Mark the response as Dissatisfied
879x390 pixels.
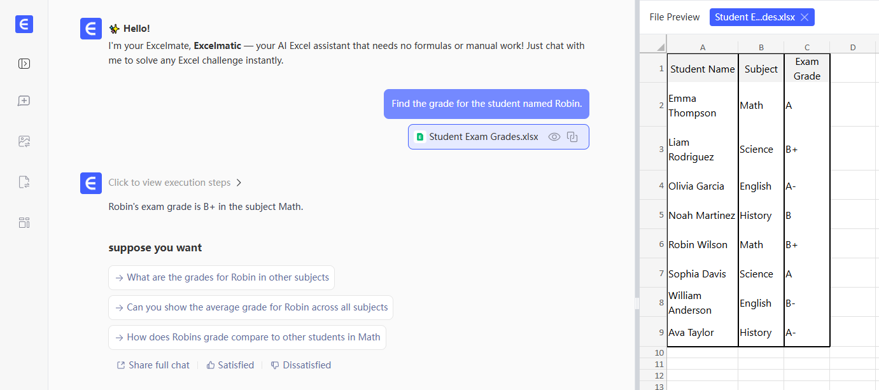[300, 365]
